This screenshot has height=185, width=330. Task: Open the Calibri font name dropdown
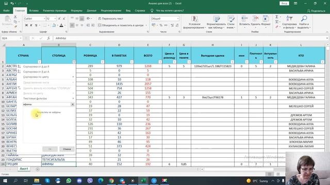click(x=44, y=18)
